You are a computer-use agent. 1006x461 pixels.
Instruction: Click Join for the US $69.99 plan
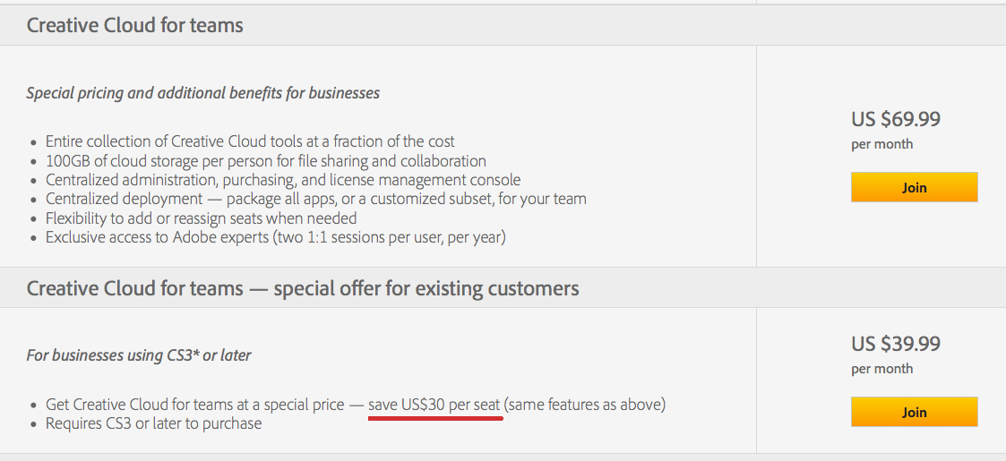point(915,187)
